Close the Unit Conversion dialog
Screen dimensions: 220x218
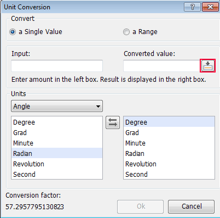coord(210,7)
